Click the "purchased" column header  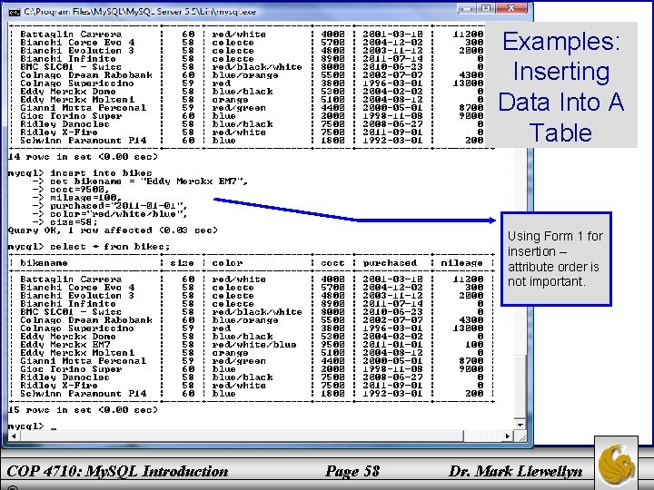(390, 263)
